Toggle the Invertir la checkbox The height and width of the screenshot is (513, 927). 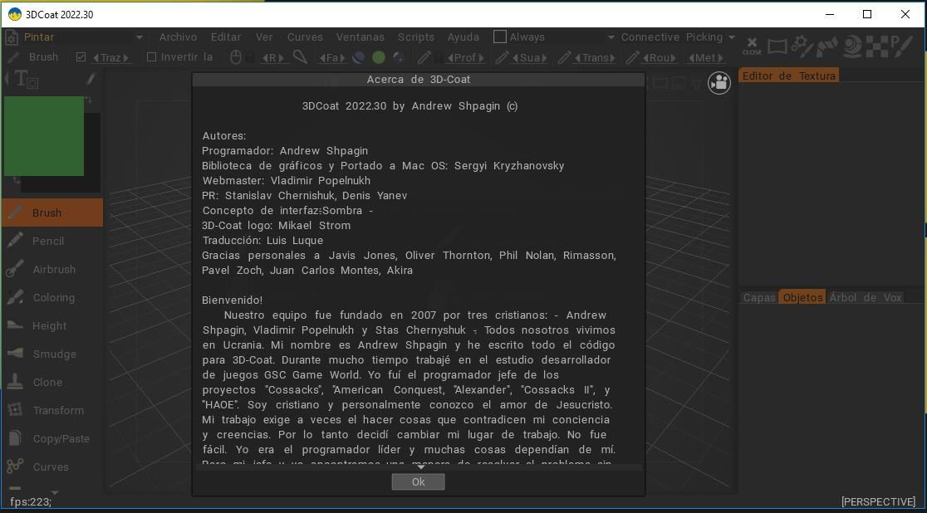[151, 56]
